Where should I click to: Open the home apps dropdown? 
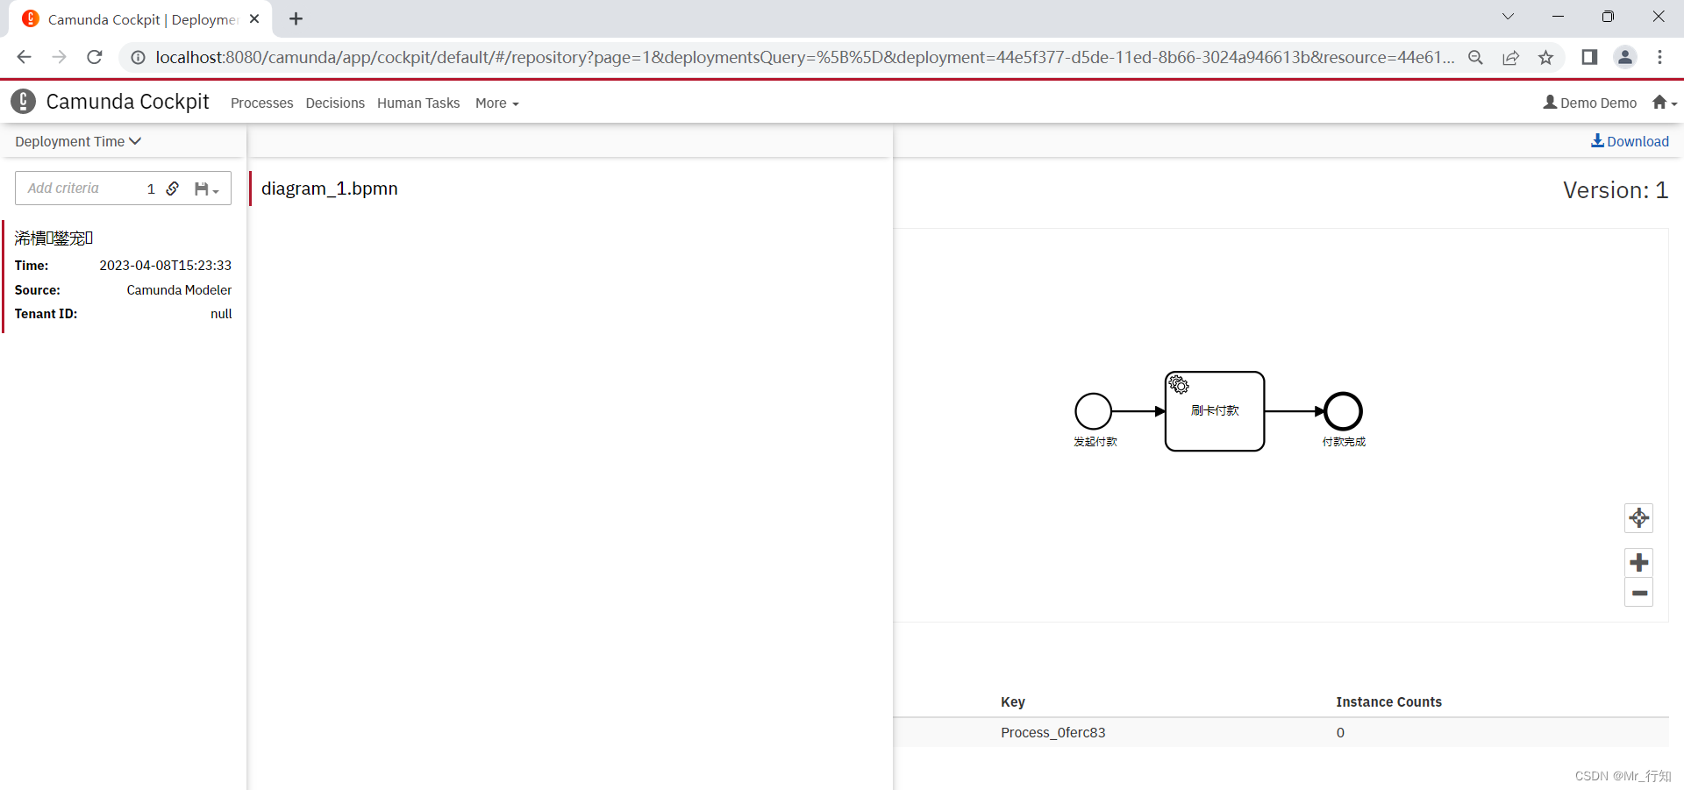point(1664,103)
